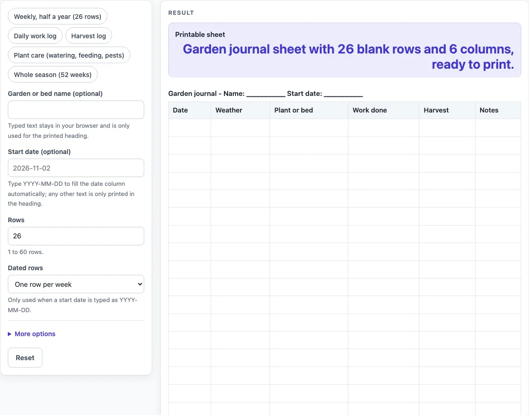Click the 'Type YYYY-MM-DD to fill the date column' hint
Screen dimensions: 529x415
click(71, 194)
